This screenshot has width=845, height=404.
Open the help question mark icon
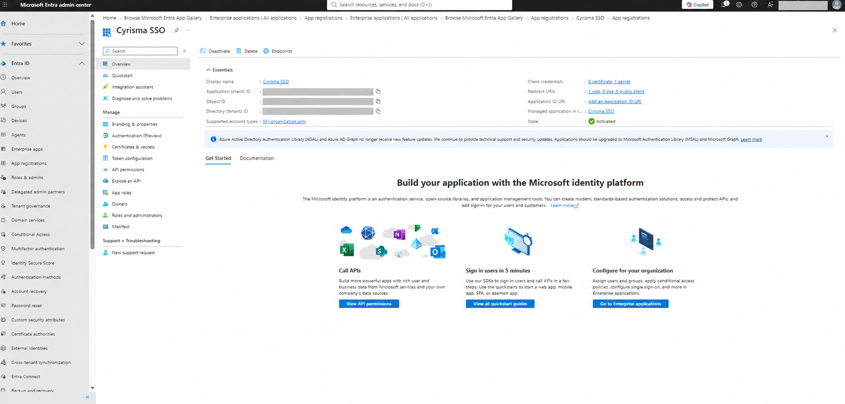tap(755, 5)
